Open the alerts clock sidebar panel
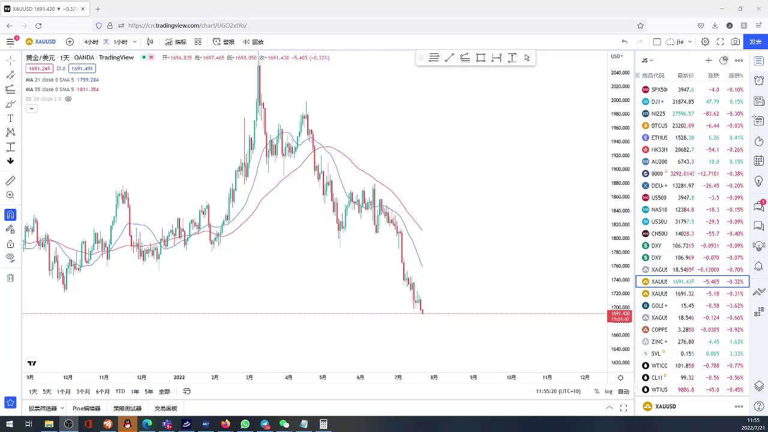The height and width of the screenshot is (432, 768). tap(759, 80)
